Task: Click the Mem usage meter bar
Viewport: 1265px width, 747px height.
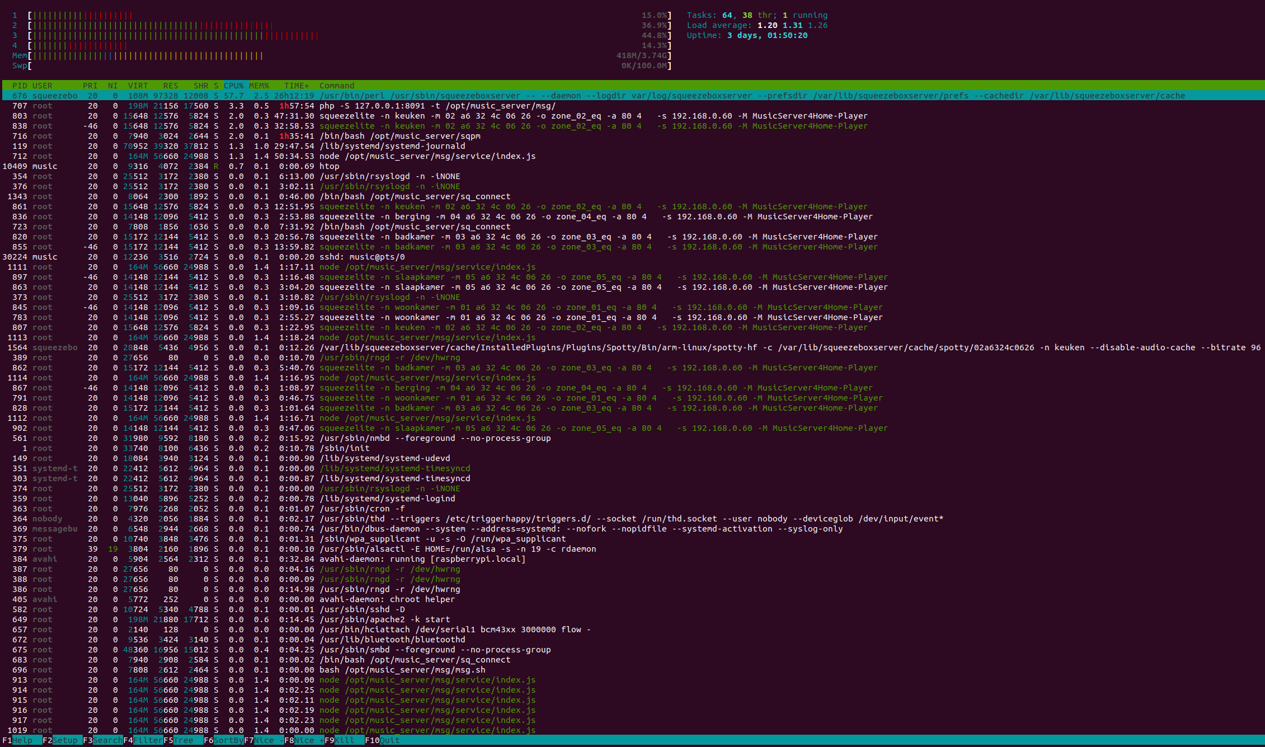Action: tap(145, 55)
